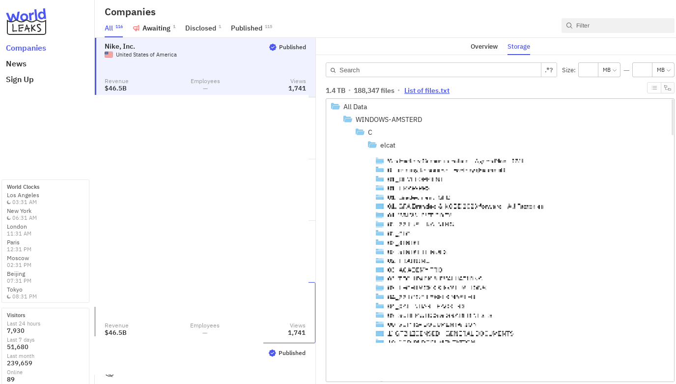This screenshot has height=384, width=676.
Task: Click the United States flag icon
Action: (109, 55)
